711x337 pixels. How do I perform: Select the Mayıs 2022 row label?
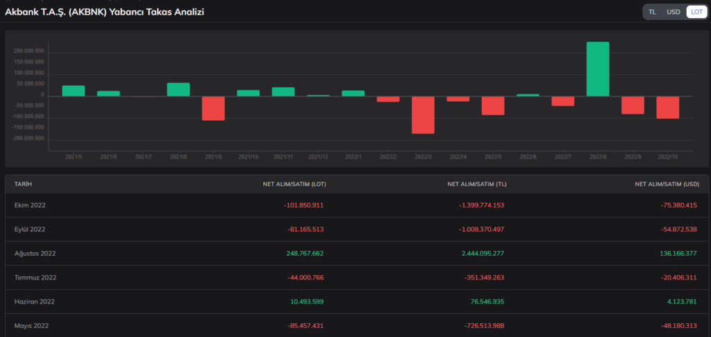coord(31,326)
